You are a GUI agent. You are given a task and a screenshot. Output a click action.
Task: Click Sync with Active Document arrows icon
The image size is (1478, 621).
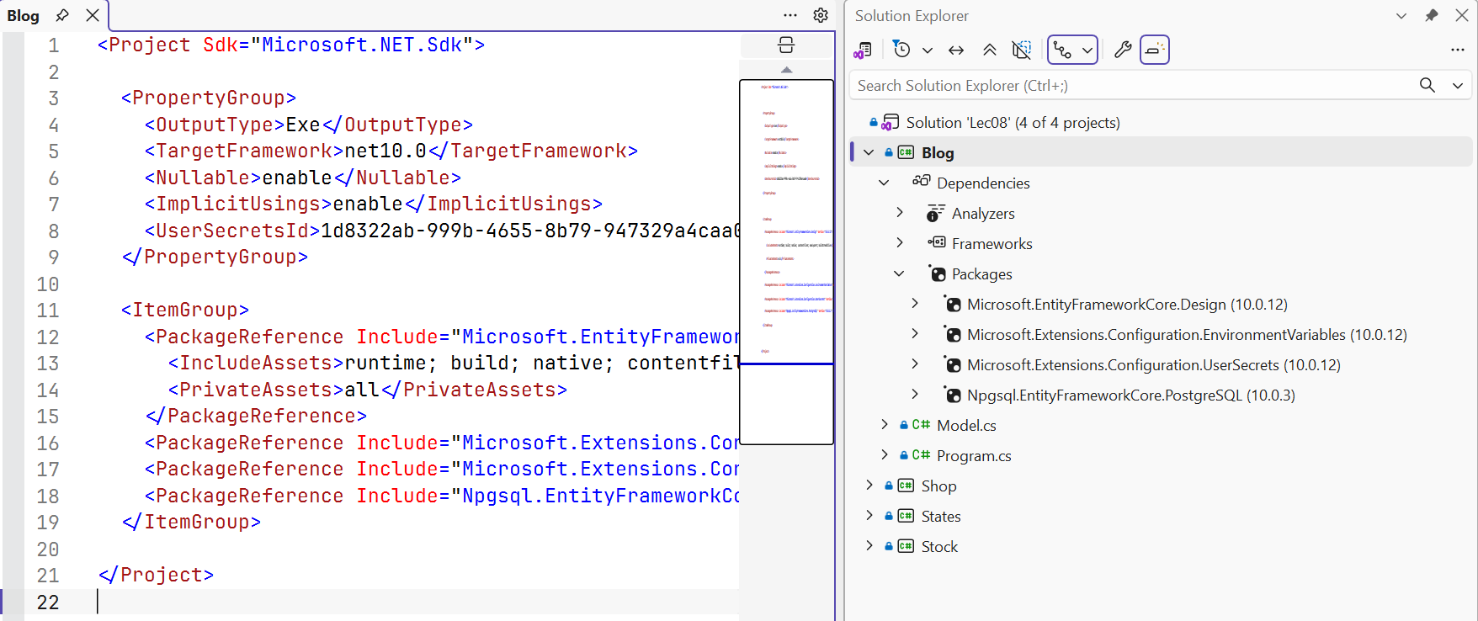tap(956, 50)
